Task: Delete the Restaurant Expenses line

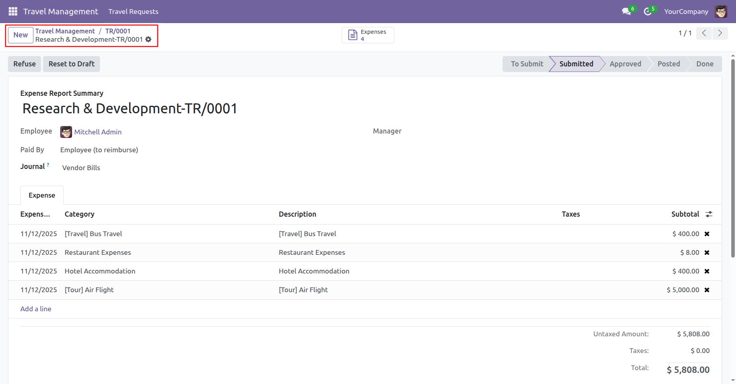Action: [x=707, y=252]
